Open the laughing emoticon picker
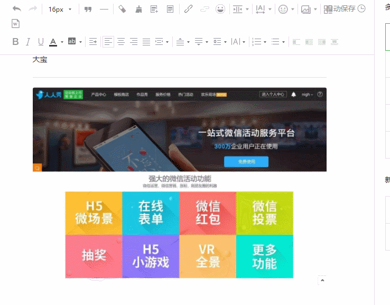The height and width of the screenshot is (305, 390). pyautogui.click(x=220, y=9)
